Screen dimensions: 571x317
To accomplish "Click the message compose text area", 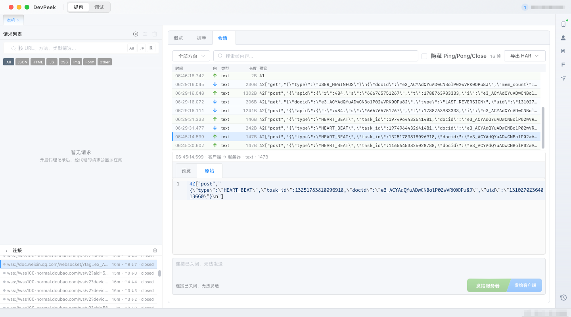I will coord(359,267).
